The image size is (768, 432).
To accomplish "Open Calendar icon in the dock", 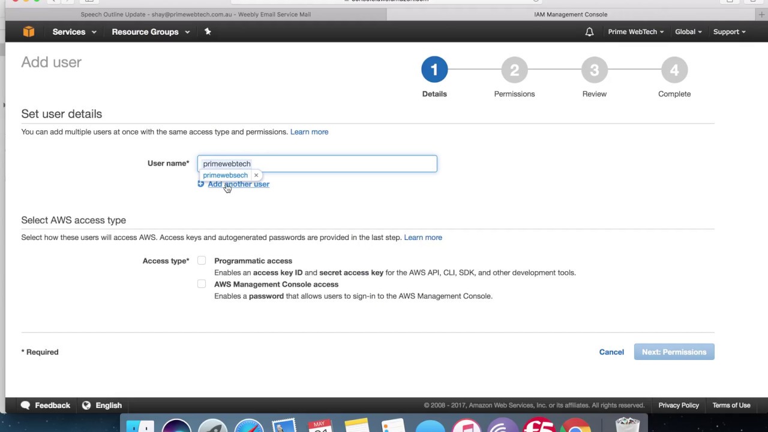I will 320,426.
